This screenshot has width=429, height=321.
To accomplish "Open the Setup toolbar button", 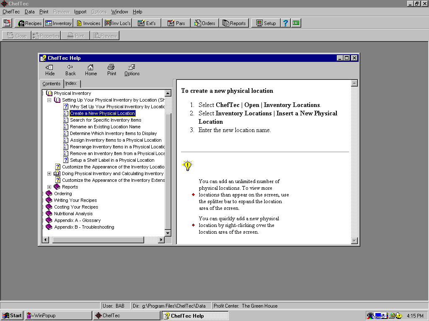I will point(266,23).
